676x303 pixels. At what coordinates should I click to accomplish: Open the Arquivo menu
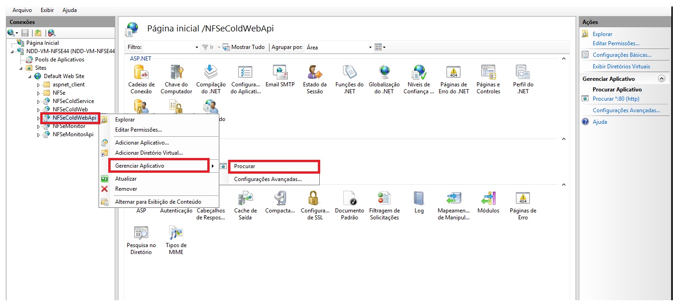point(22,10)
